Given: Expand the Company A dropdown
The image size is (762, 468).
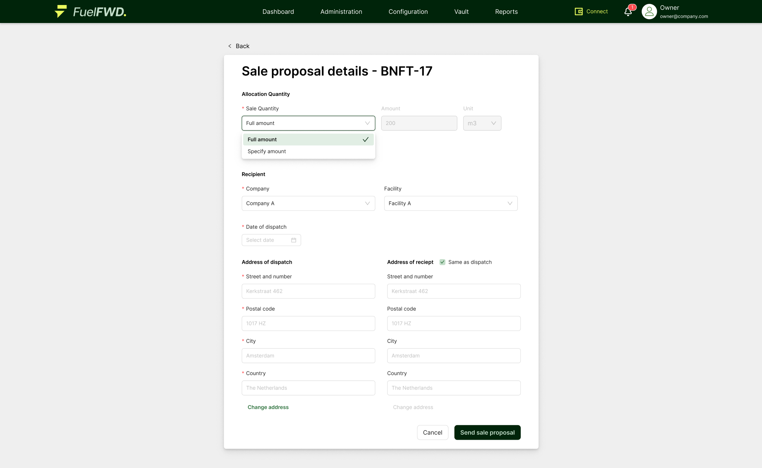Looking at the screenshot, I should [x=308, y=203].
